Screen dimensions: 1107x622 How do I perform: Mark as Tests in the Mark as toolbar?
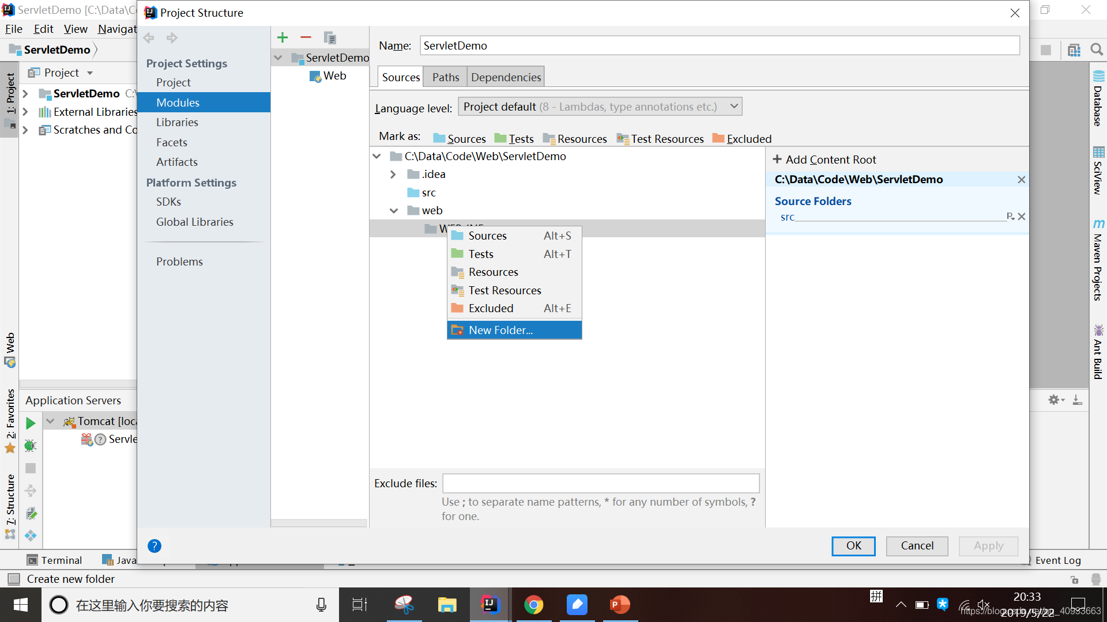(x=514, y=139)
